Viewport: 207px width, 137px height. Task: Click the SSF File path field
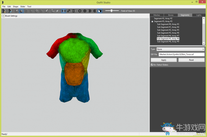click(181, 54)
